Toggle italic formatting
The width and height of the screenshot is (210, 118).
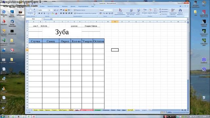(x=42, y=13)
